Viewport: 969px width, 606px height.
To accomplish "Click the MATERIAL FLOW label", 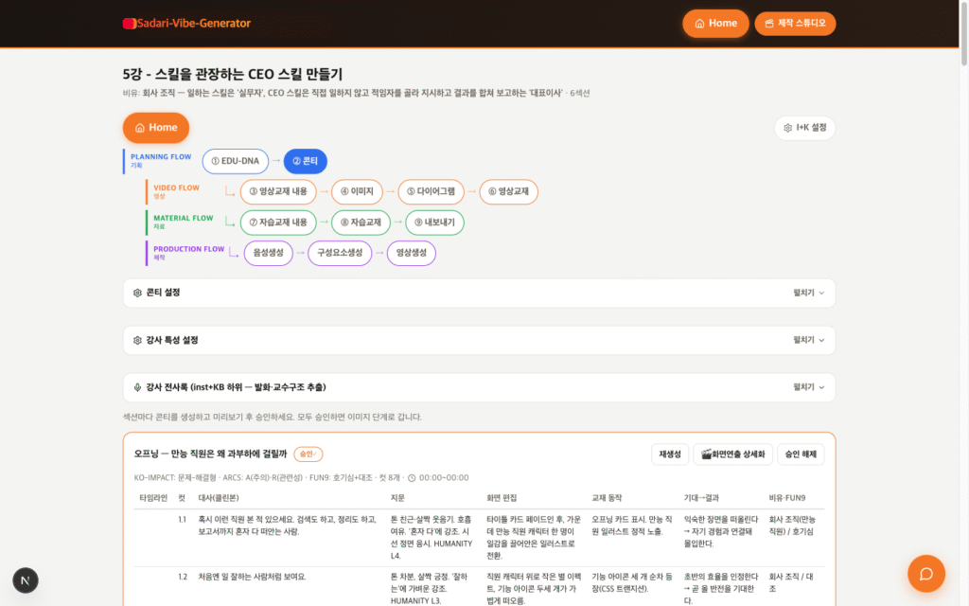I will [x=183, y=219].
